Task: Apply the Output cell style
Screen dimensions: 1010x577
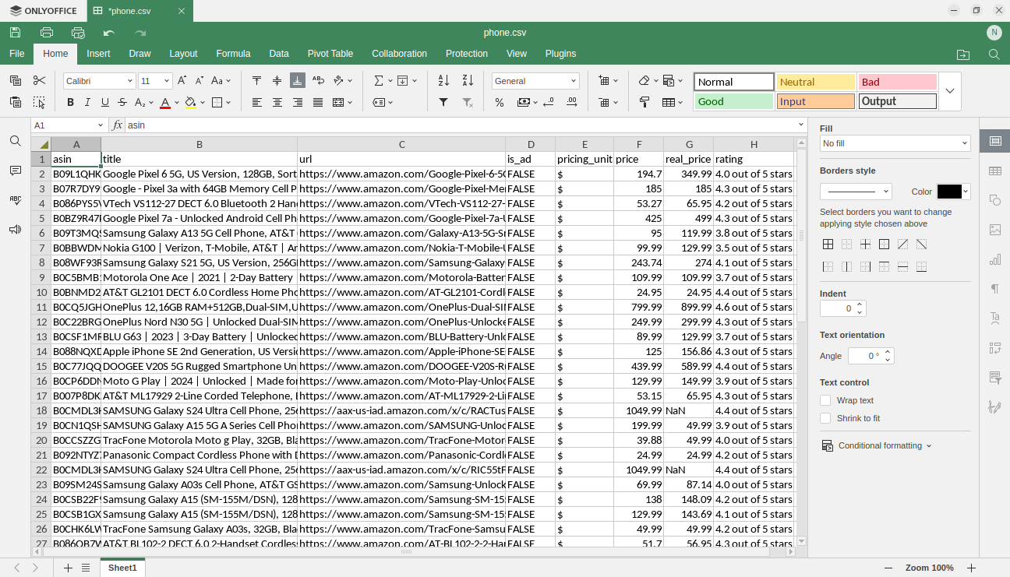Action: [x=898, y=101]
